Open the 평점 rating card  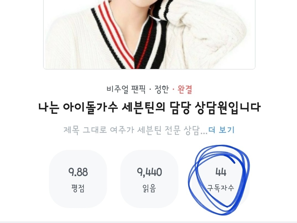(78, 179)
